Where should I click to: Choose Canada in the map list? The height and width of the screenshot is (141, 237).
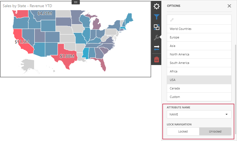(x=199, y=88)
